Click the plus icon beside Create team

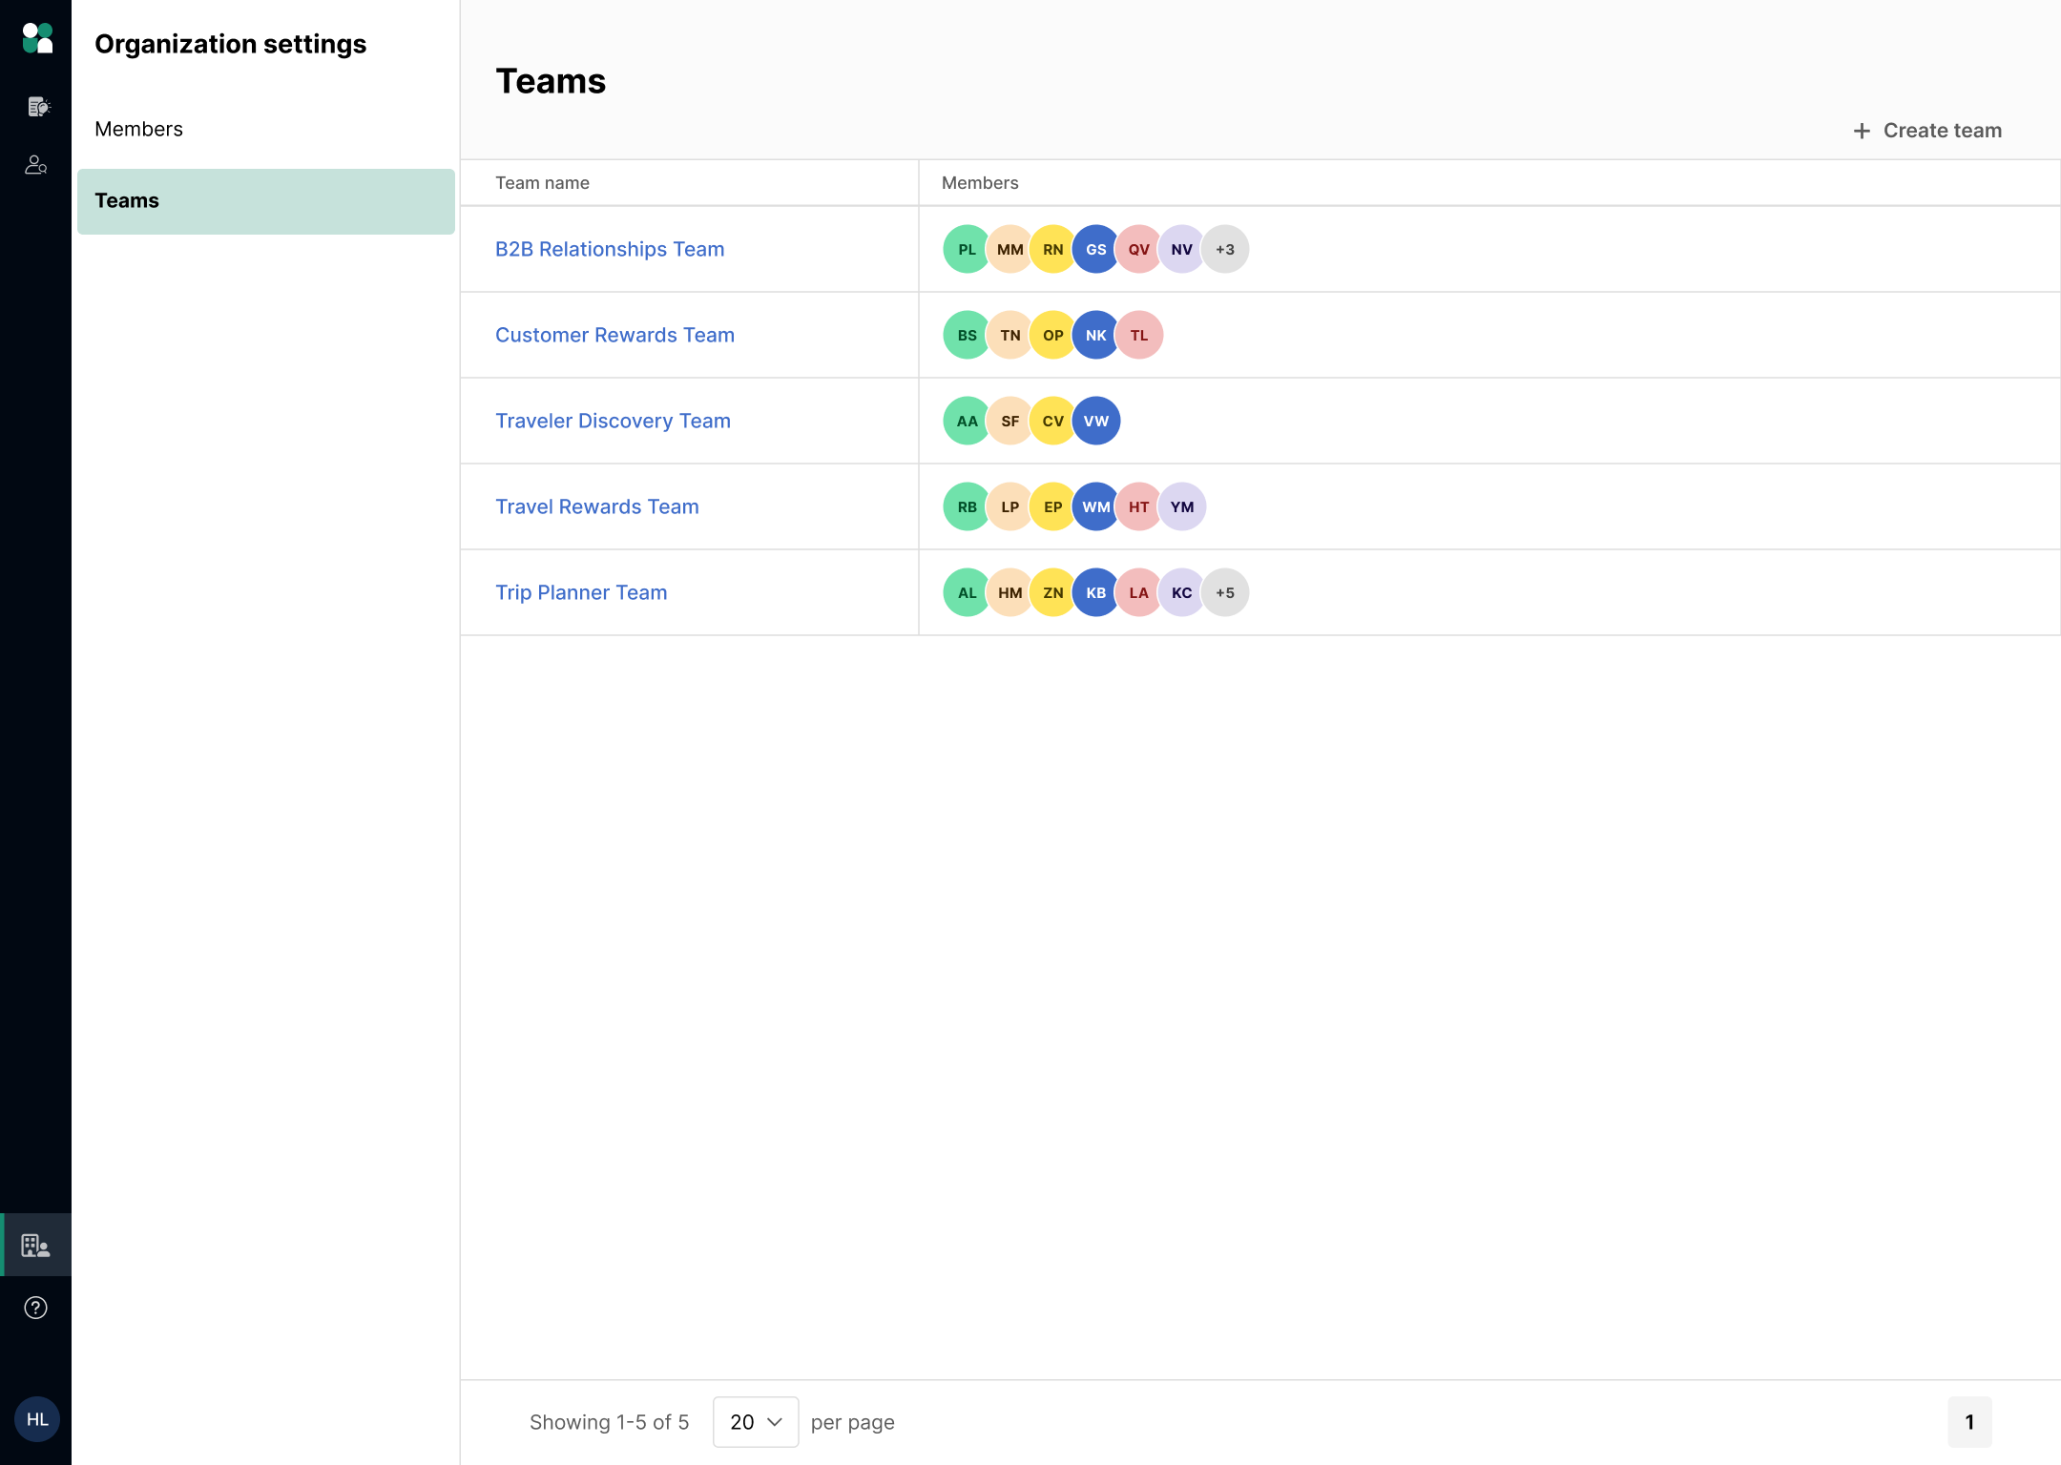pos(1862,131)
